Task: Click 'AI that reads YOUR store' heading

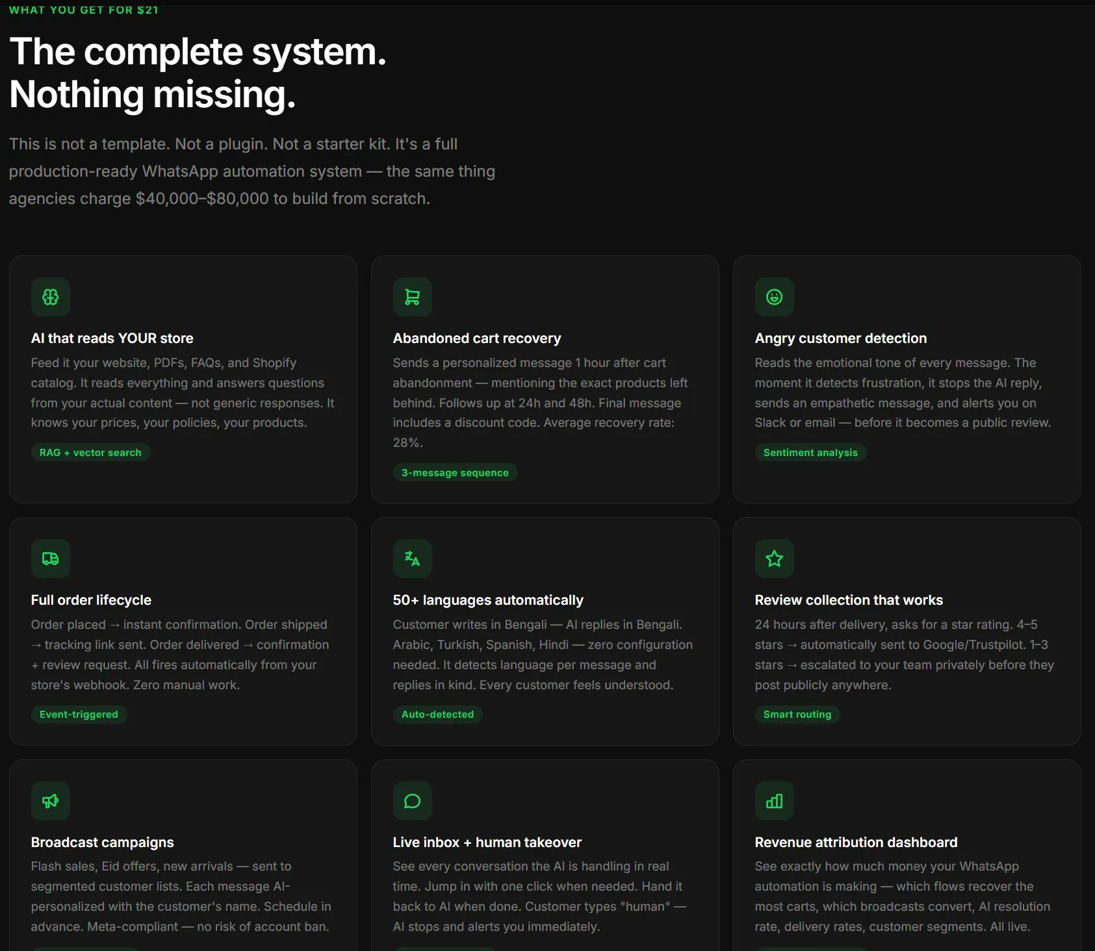Action: (112, 338)
